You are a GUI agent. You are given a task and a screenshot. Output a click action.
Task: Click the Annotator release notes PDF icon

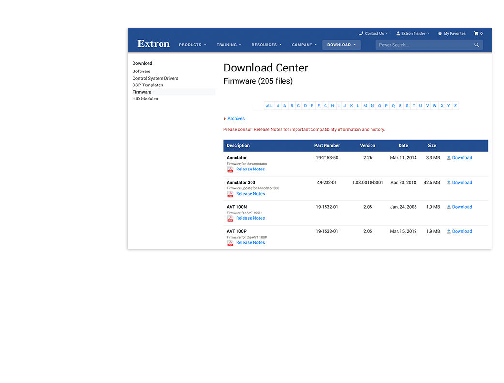point(230,169)
